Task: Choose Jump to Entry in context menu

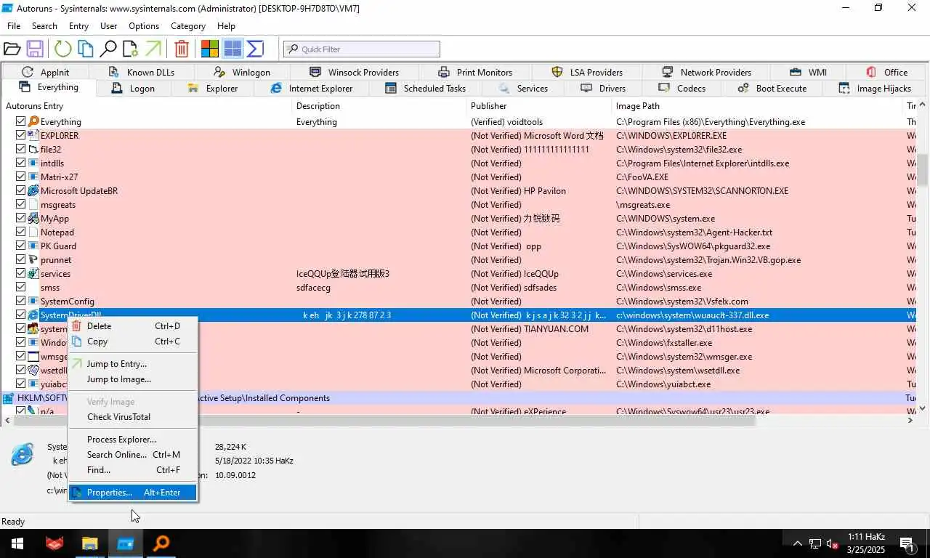Action: [132, 364]
